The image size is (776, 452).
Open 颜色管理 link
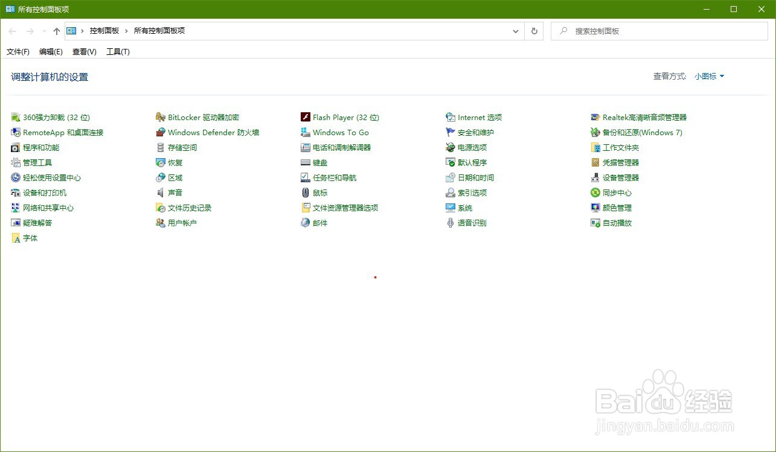617,208
